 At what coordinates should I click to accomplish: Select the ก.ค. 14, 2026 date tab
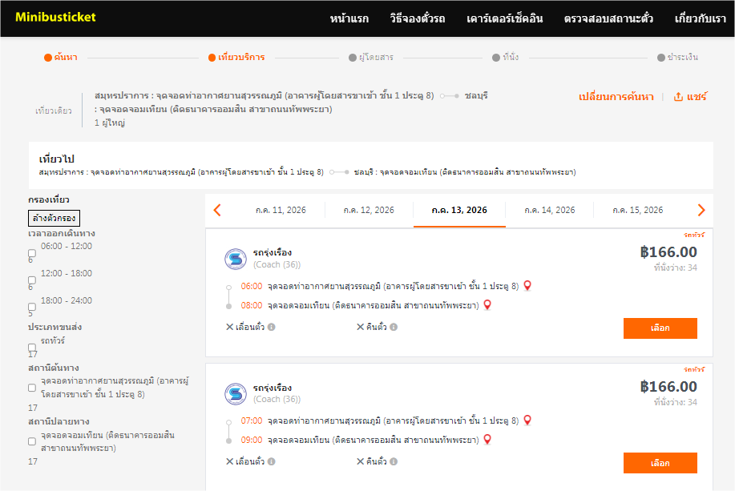tap(549, 210)
